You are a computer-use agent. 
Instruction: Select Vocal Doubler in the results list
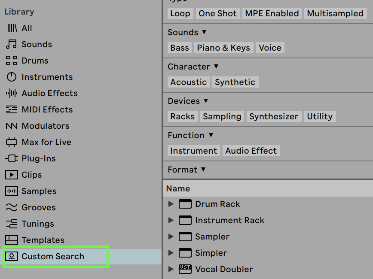[x=224, y=269]
